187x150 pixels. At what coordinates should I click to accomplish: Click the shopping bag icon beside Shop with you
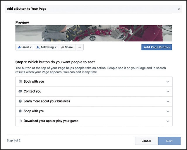[x=20, y=111]
